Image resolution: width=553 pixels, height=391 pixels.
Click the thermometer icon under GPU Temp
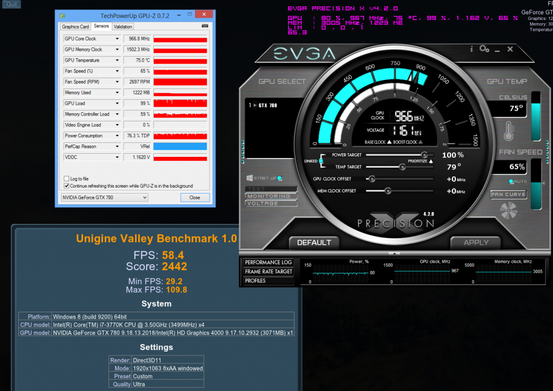click(509, 131)
